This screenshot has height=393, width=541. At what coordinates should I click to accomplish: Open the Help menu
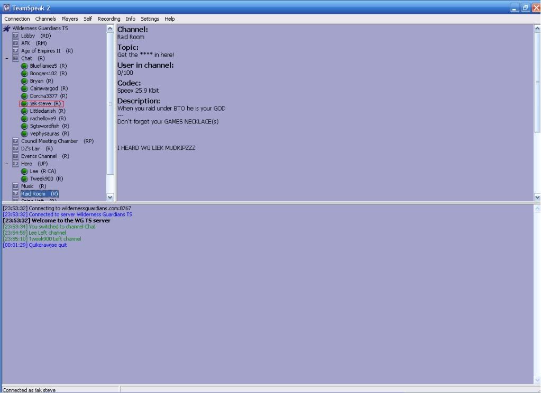tap(169, 19)
